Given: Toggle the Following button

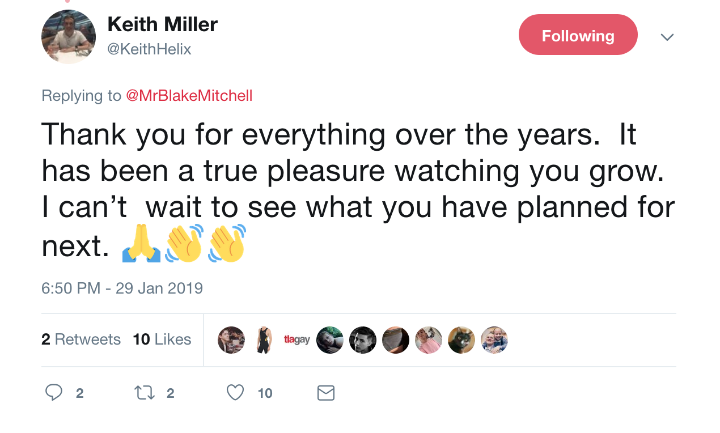Looking at the screenshot, I should [x=578, y=35].
